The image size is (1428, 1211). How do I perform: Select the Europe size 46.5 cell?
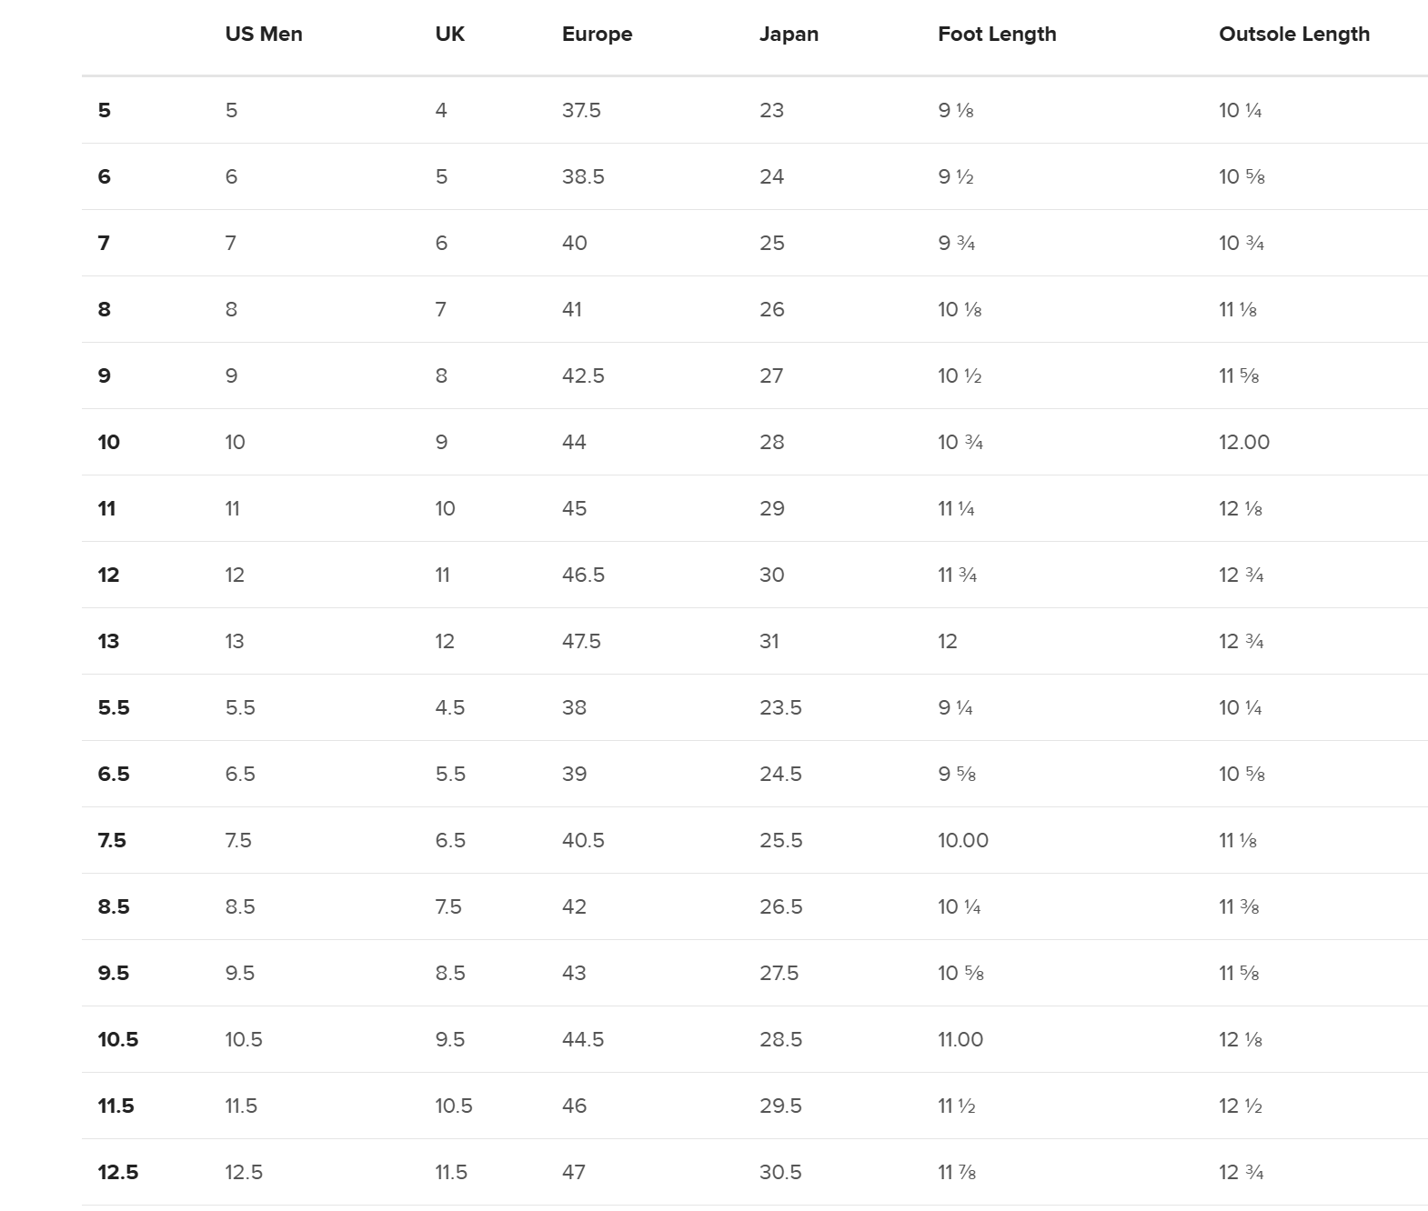click(583, 575)
